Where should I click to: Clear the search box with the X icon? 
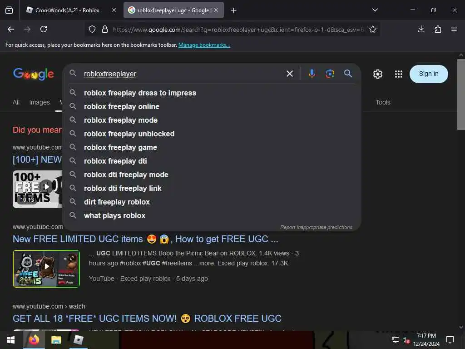coord(290,74)
